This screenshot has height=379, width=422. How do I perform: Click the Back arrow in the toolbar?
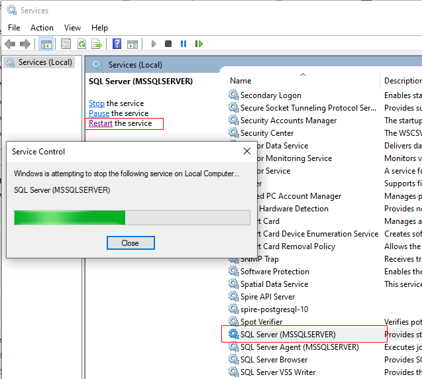tap(10, 44)
